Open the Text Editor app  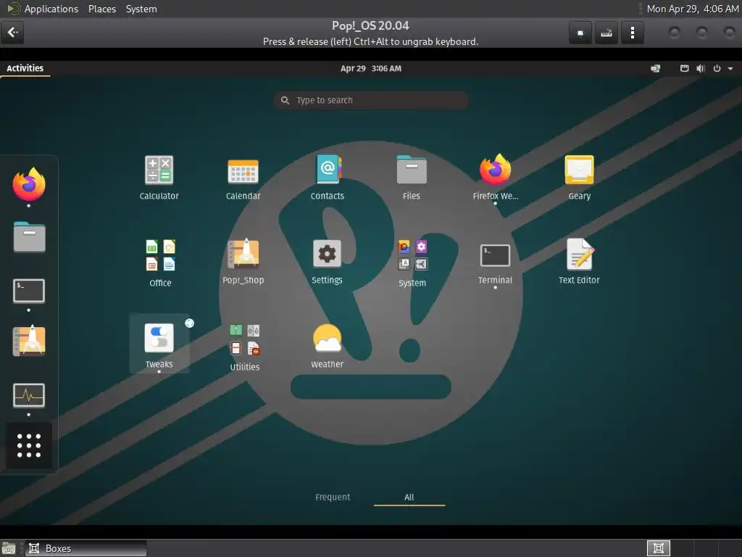579,261
